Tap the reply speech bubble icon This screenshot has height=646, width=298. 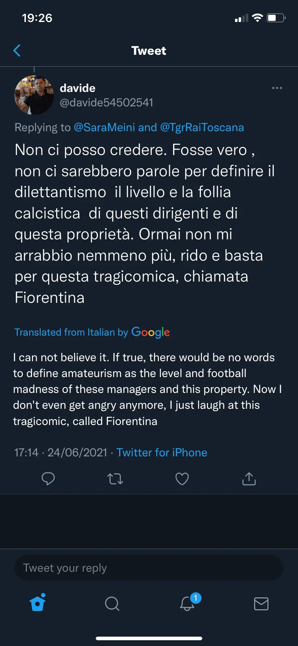click(x=48, y=479)
